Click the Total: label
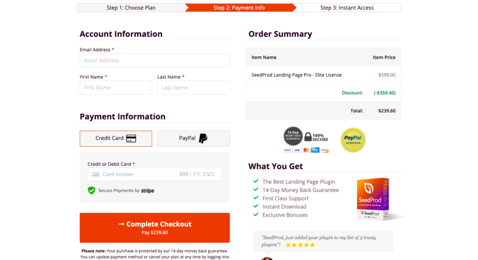This screenshot has width=478, height=260. (357, 111)
